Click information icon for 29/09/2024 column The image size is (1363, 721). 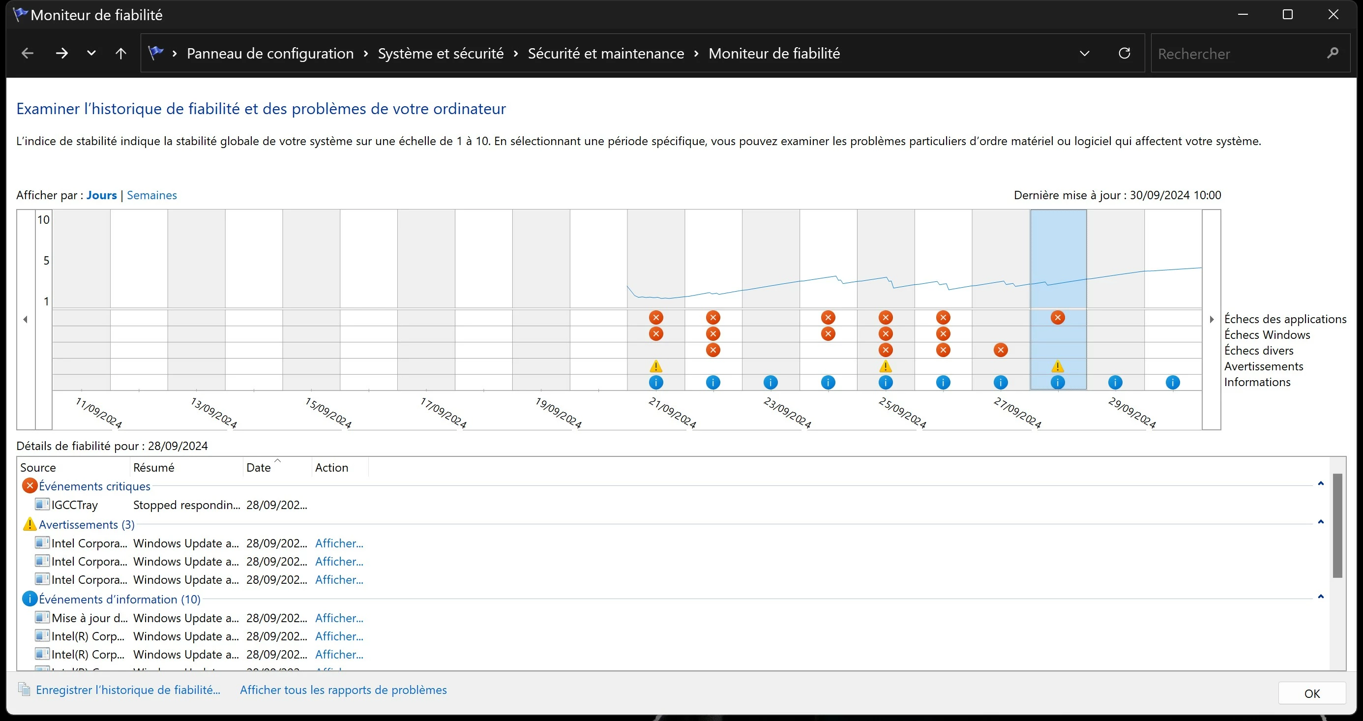1115,382
